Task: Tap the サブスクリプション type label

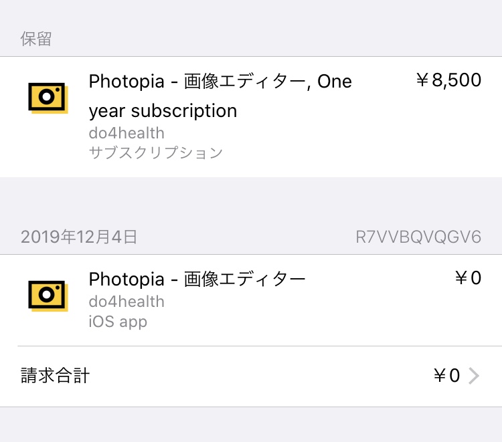Action: (155, 153)
